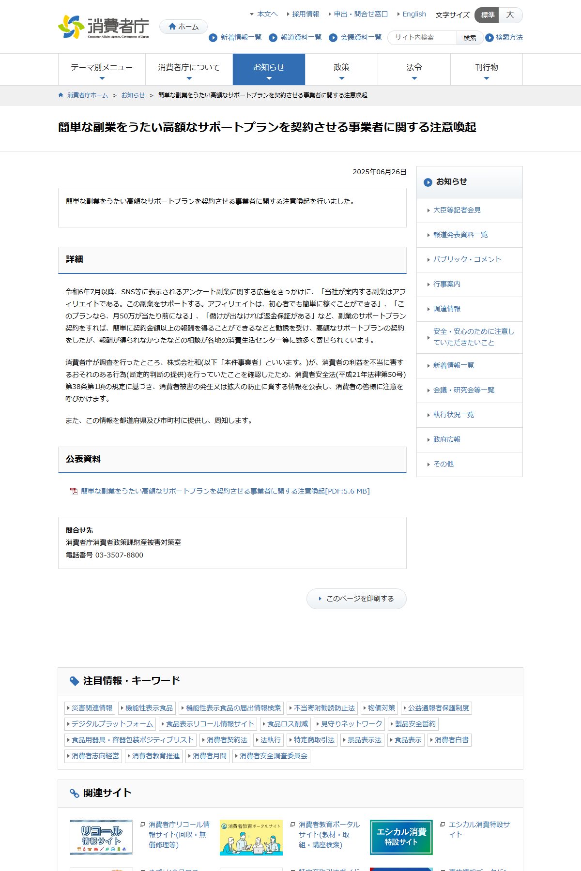Select 不当寄附勧誘防止法 keyword
Image resolution: width=581 pixels, height=871 pixels.
322,708
